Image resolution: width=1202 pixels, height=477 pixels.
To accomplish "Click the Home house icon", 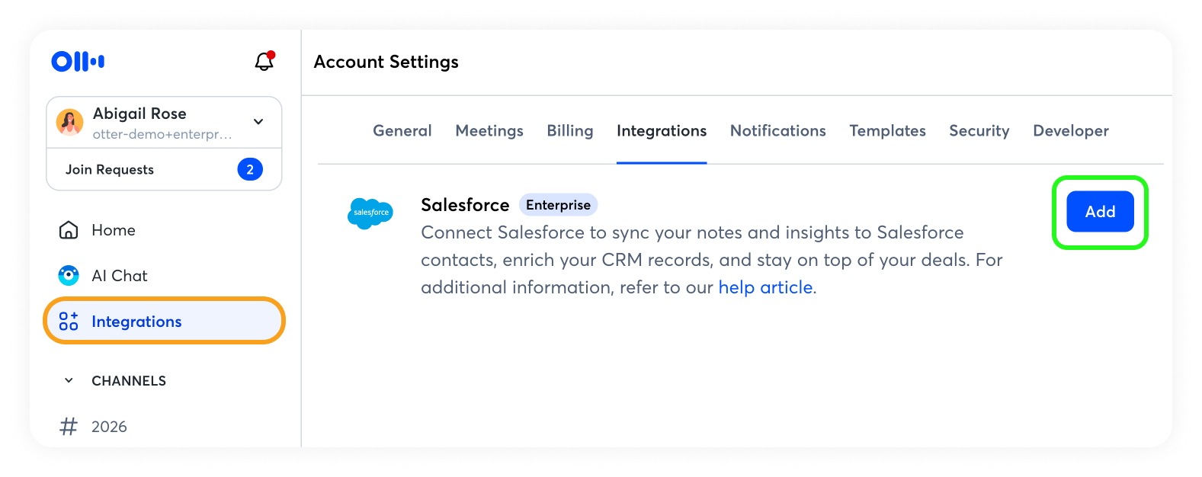I will coord(69,230).
